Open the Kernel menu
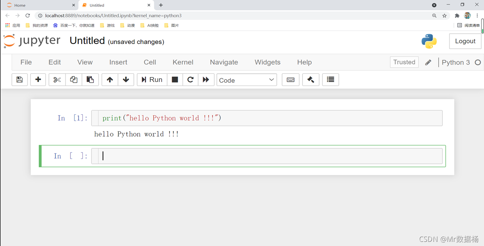Image resolution: width=484 pixels, height=246 pixels. 183,62
